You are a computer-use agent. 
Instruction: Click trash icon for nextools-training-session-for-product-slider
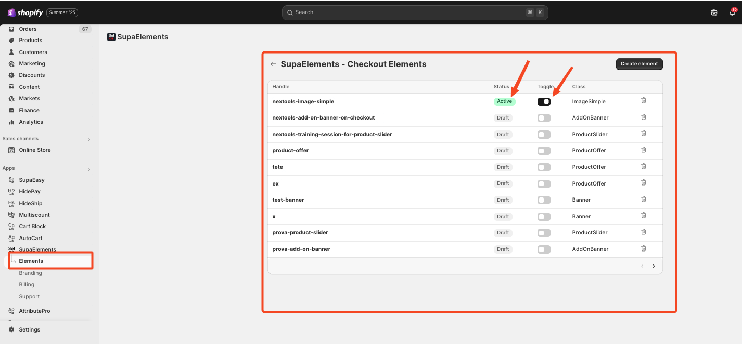pos(644,133)
